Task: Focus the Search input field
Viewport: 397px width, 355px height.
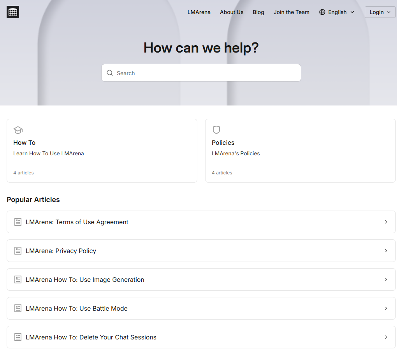Action: coord(206,73)
